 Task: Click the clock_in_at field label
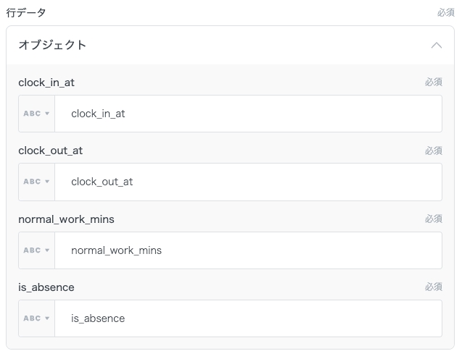[46, 83]
